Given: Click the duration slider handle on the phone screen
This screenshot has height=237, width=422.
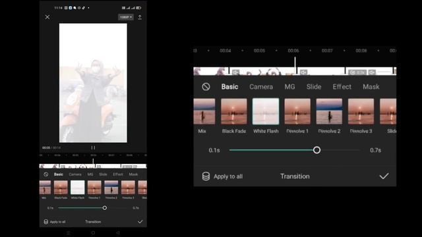Looking at the screenshot, I should point(105,208).
